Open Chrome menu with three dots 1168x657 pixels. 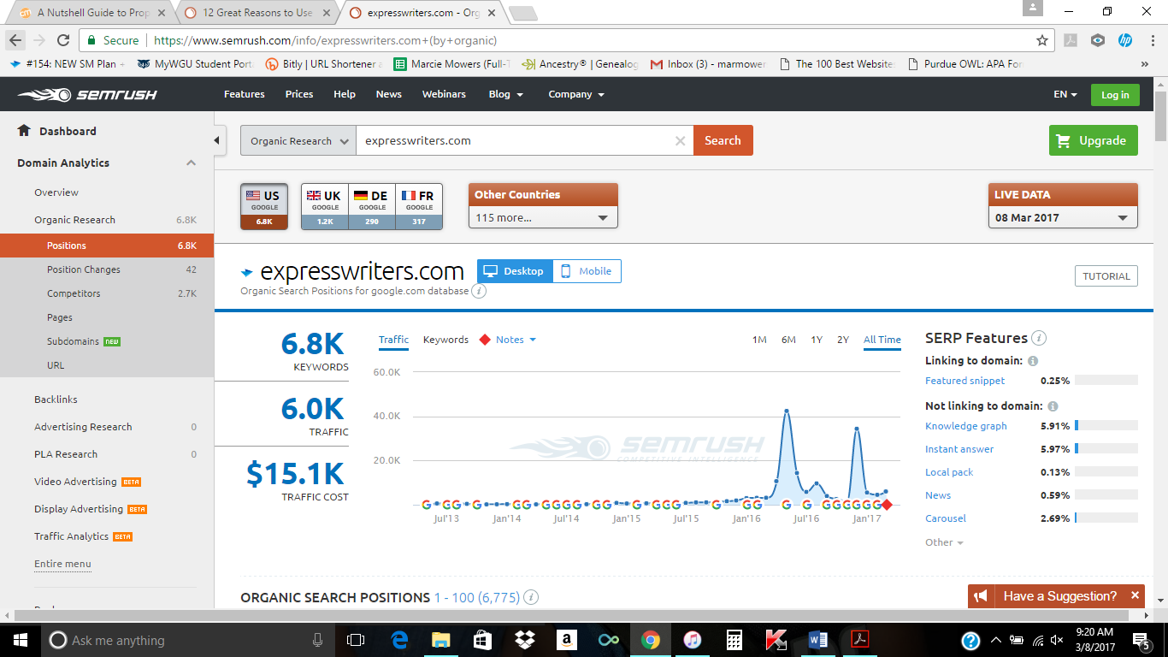coord(1151,40)
